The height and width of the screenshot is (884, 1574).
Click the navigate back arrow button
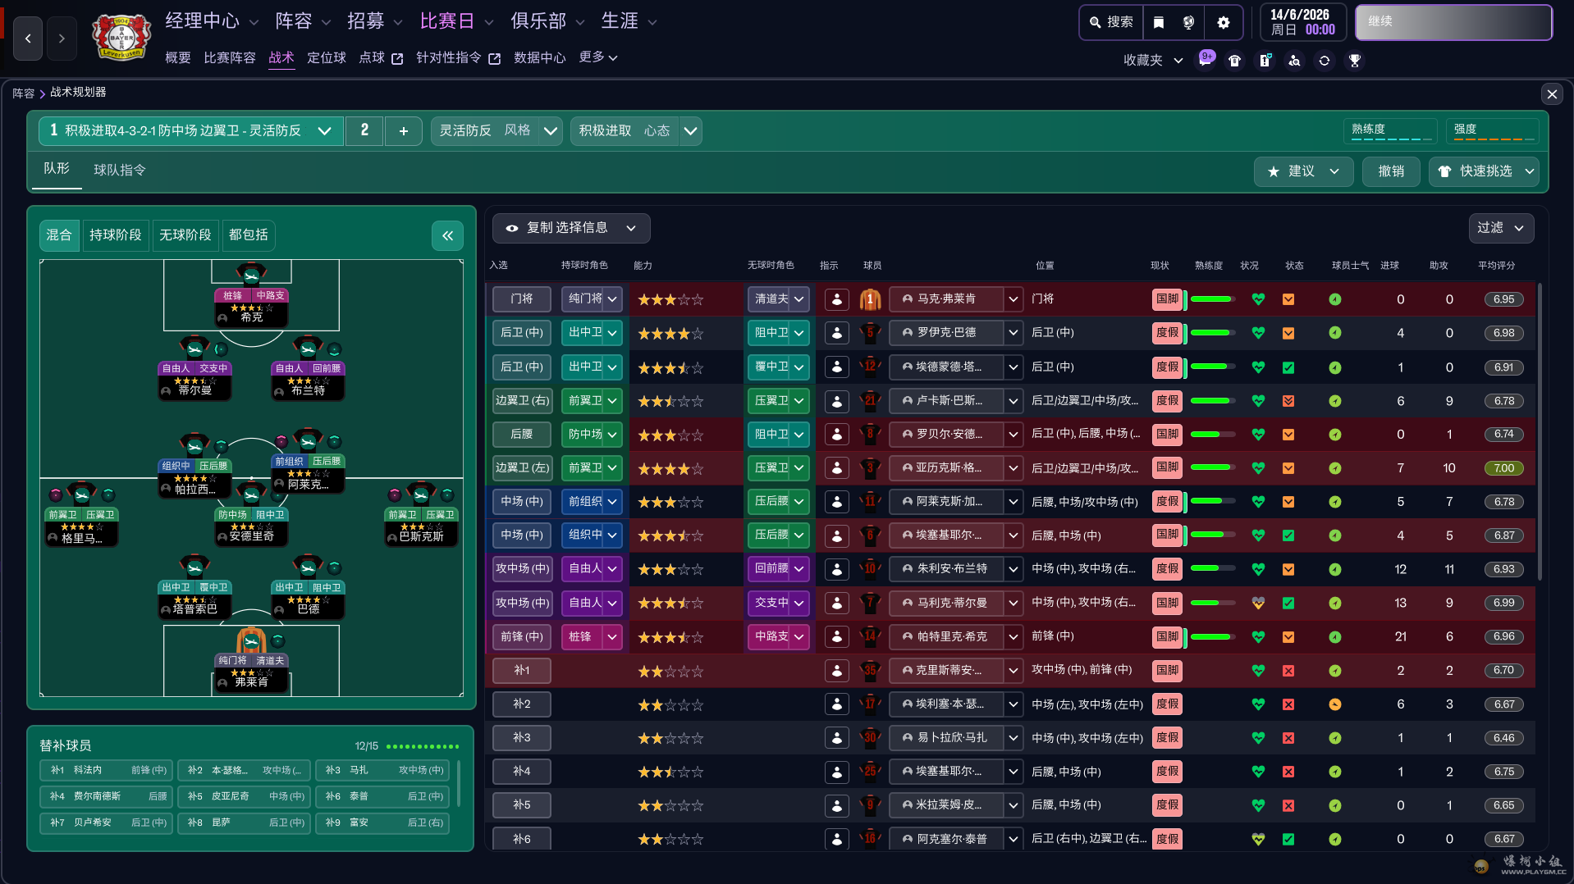click(28, 39)
